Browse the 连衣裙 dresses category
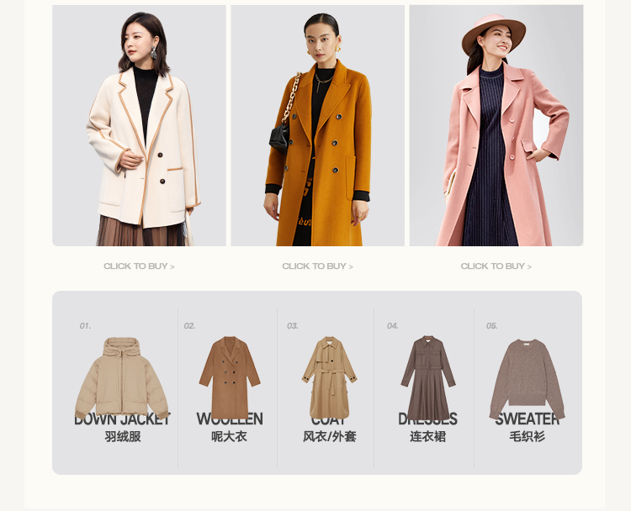This screenshot has width=631, height=511. (x=427, y=437)
